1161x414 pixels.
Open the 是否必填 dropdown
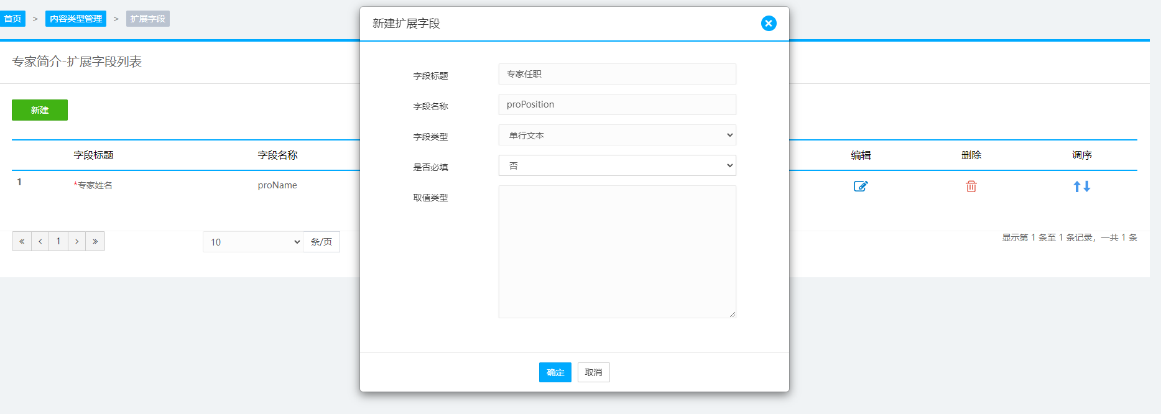[x=617, y=165]
